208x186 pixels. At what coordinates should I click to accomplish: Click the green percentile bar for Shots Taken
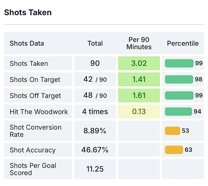click(x=179, y=63)
